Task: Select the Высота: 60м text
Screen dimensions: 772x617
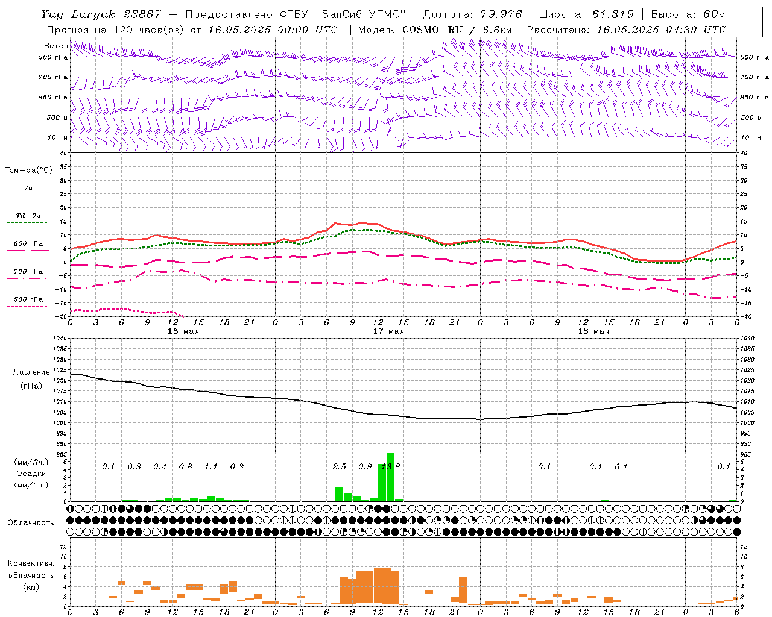Action: (688, 14)
